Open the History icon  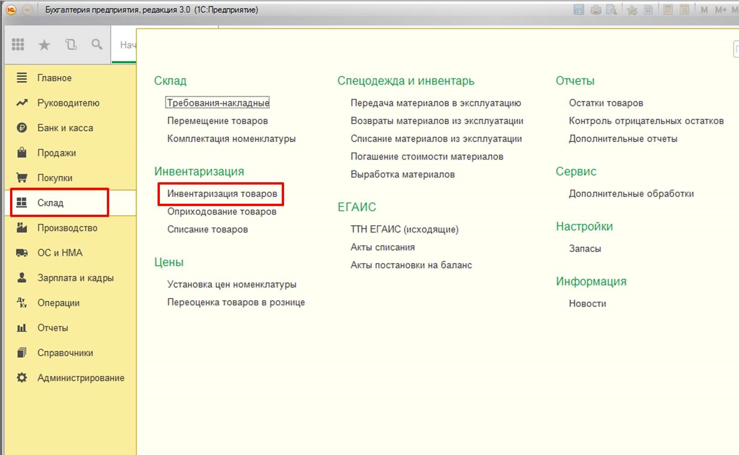(71, 44)
